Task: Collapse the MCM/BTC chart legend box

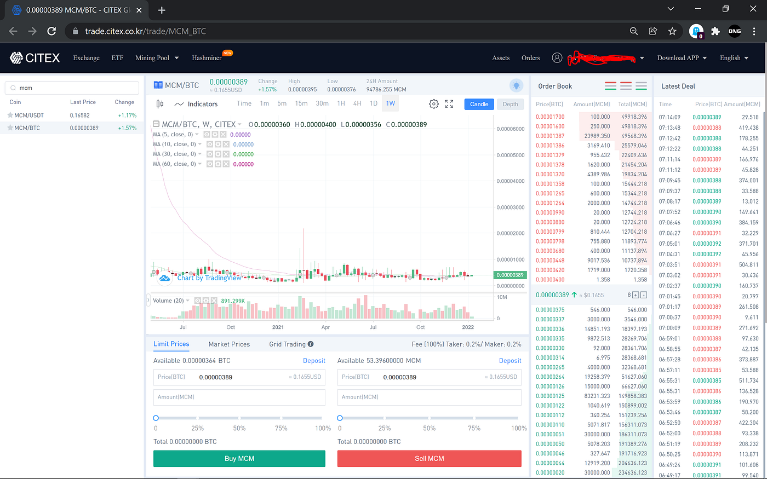Action: pos(156,124)
